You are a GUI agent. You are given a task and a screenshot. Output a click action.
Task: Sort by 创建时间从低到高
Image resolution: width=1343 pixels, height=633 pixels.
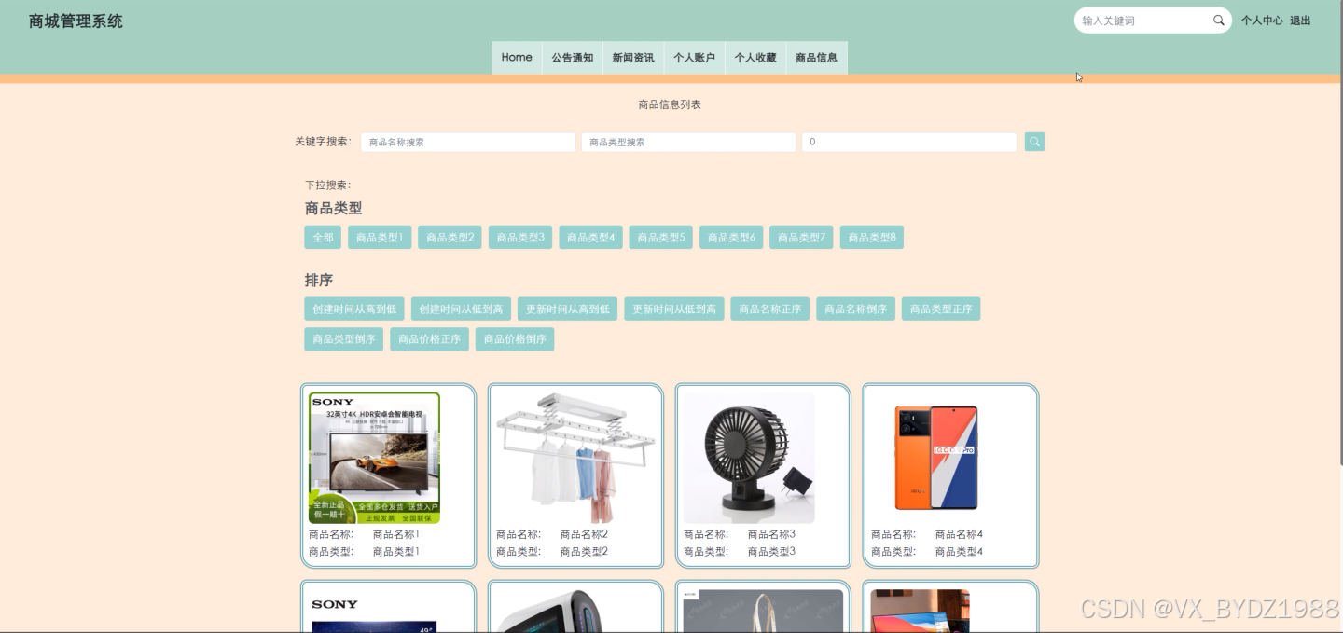(461, 310)
